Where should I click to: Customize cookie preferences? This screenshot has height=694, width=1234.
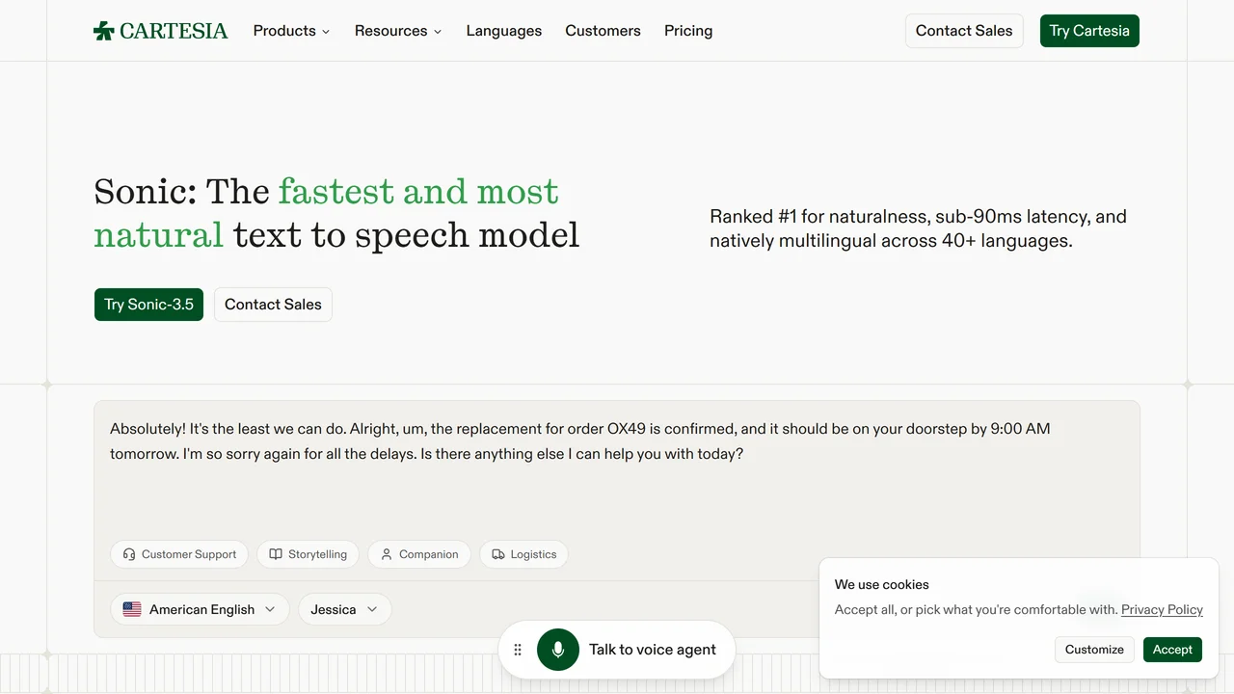click(1094, 650)
